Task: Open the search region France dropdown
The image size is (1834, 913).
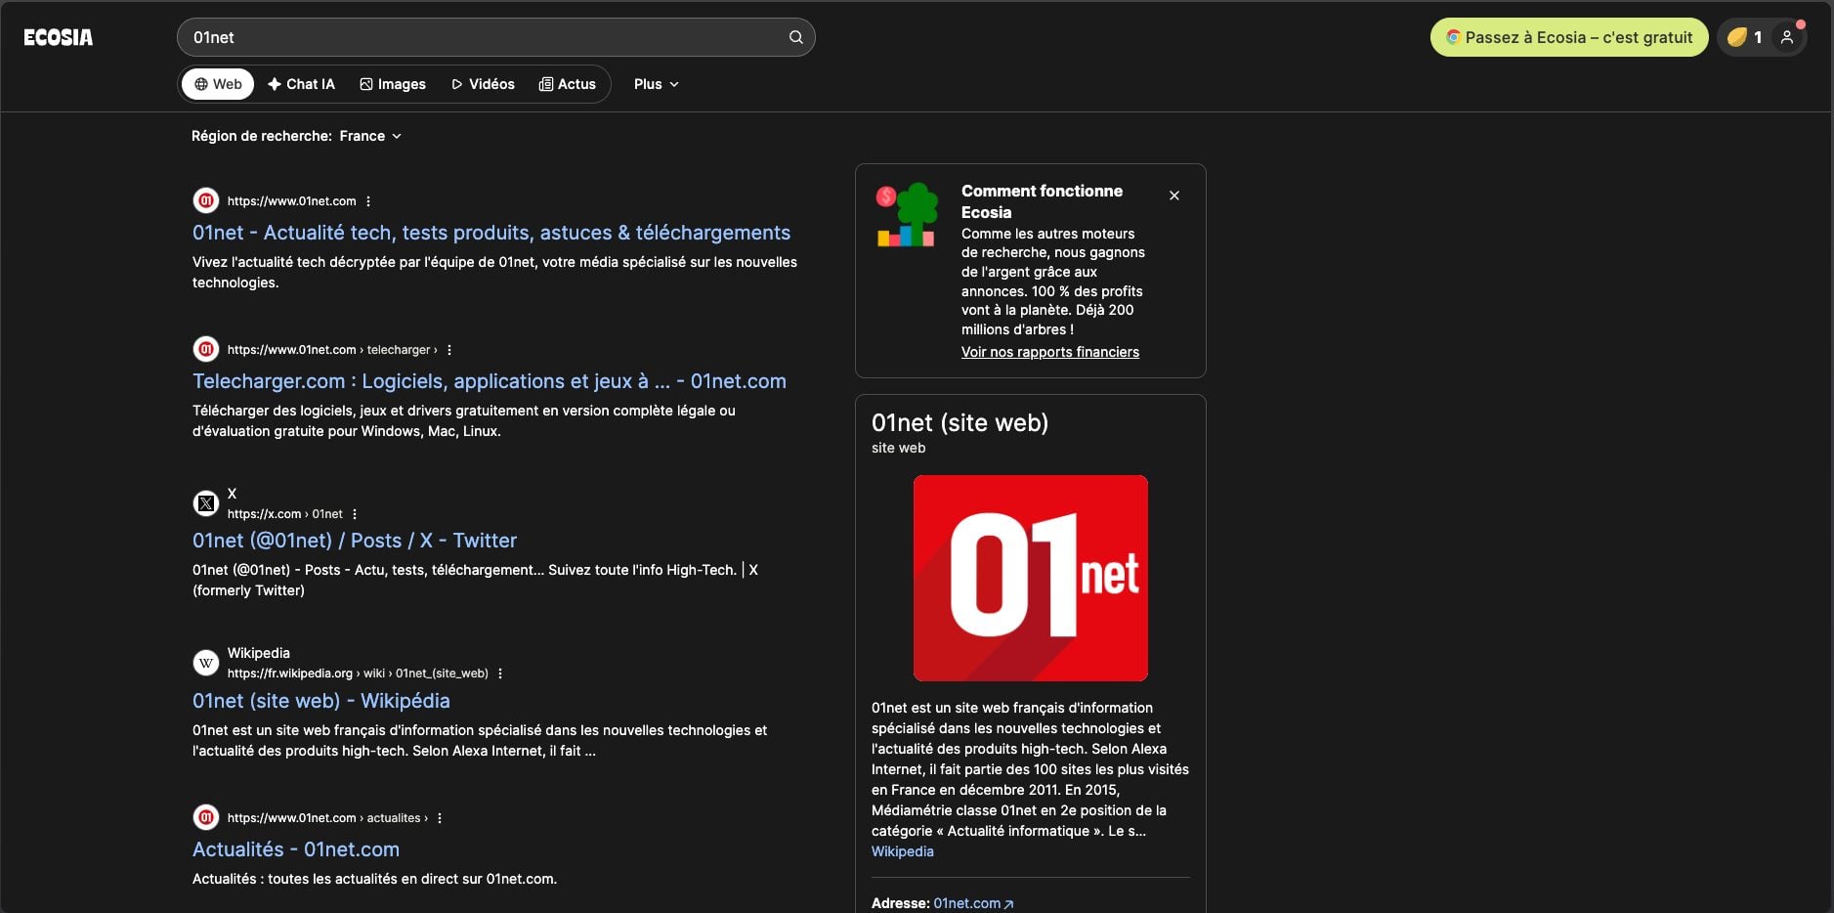Action: point(370,136)
